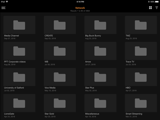This screenshot has height=120, width=160.
Task: Tap the 'Apr 27, 2018' date
Action: click(x=131, y=90)
